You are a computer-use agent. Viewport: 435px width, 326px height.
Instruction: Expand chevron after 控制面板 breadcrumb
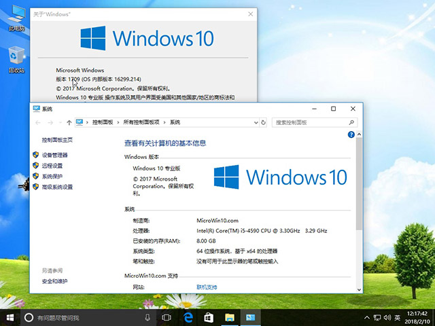point(118,122)
